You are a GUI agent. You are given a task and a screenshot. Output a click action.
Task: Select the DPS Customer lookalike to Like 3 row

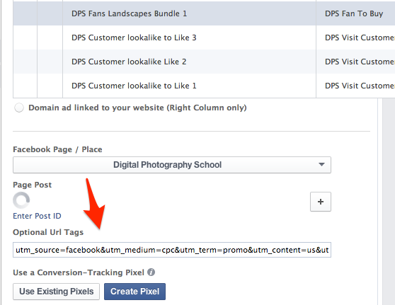tap(204, 38)
